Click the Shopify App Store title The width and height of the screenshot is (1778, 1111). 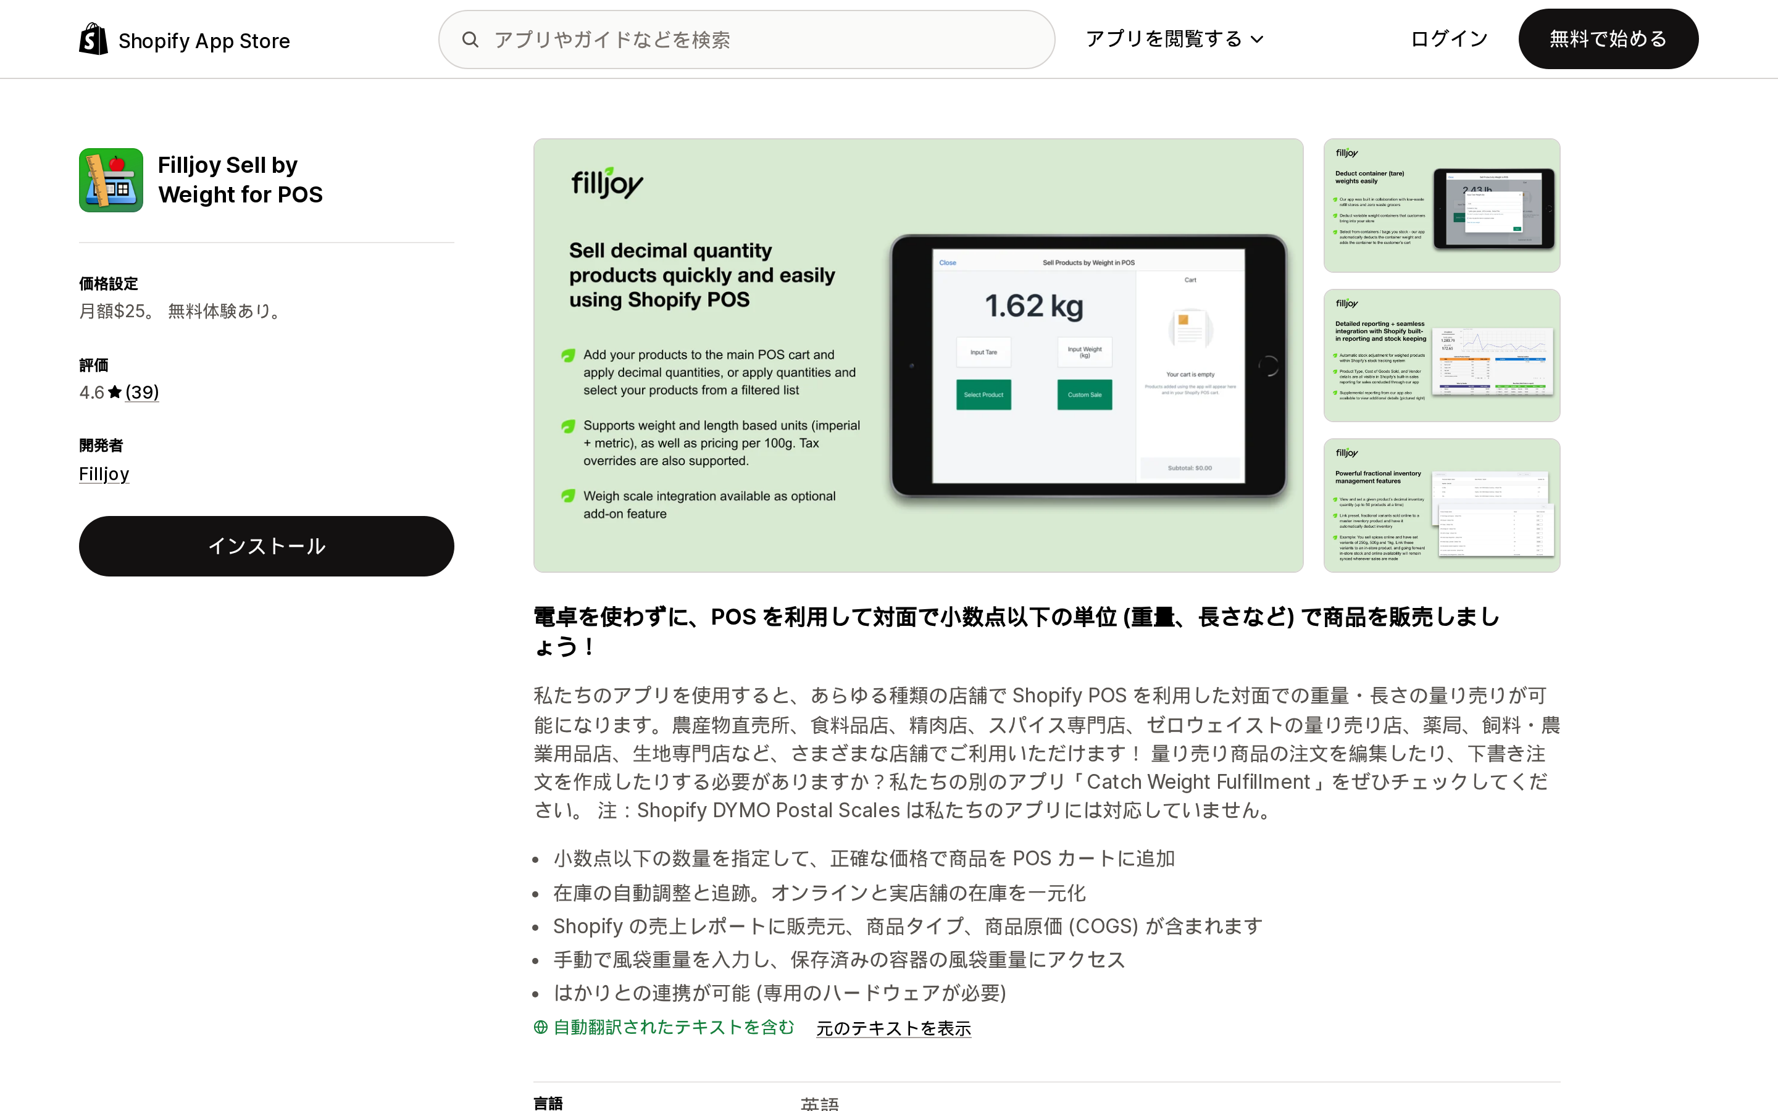pyautogui.click(x=204, y=40)
